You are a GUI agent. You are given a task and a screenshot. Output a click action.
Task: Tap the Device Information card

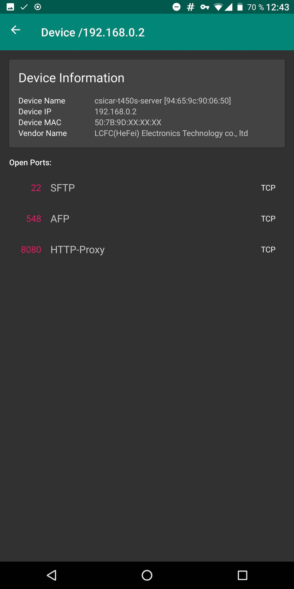147,102
